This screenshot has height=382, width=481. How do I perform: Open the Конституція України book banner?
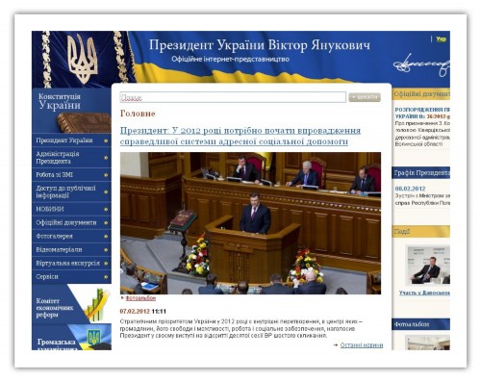tap(71, 111)
